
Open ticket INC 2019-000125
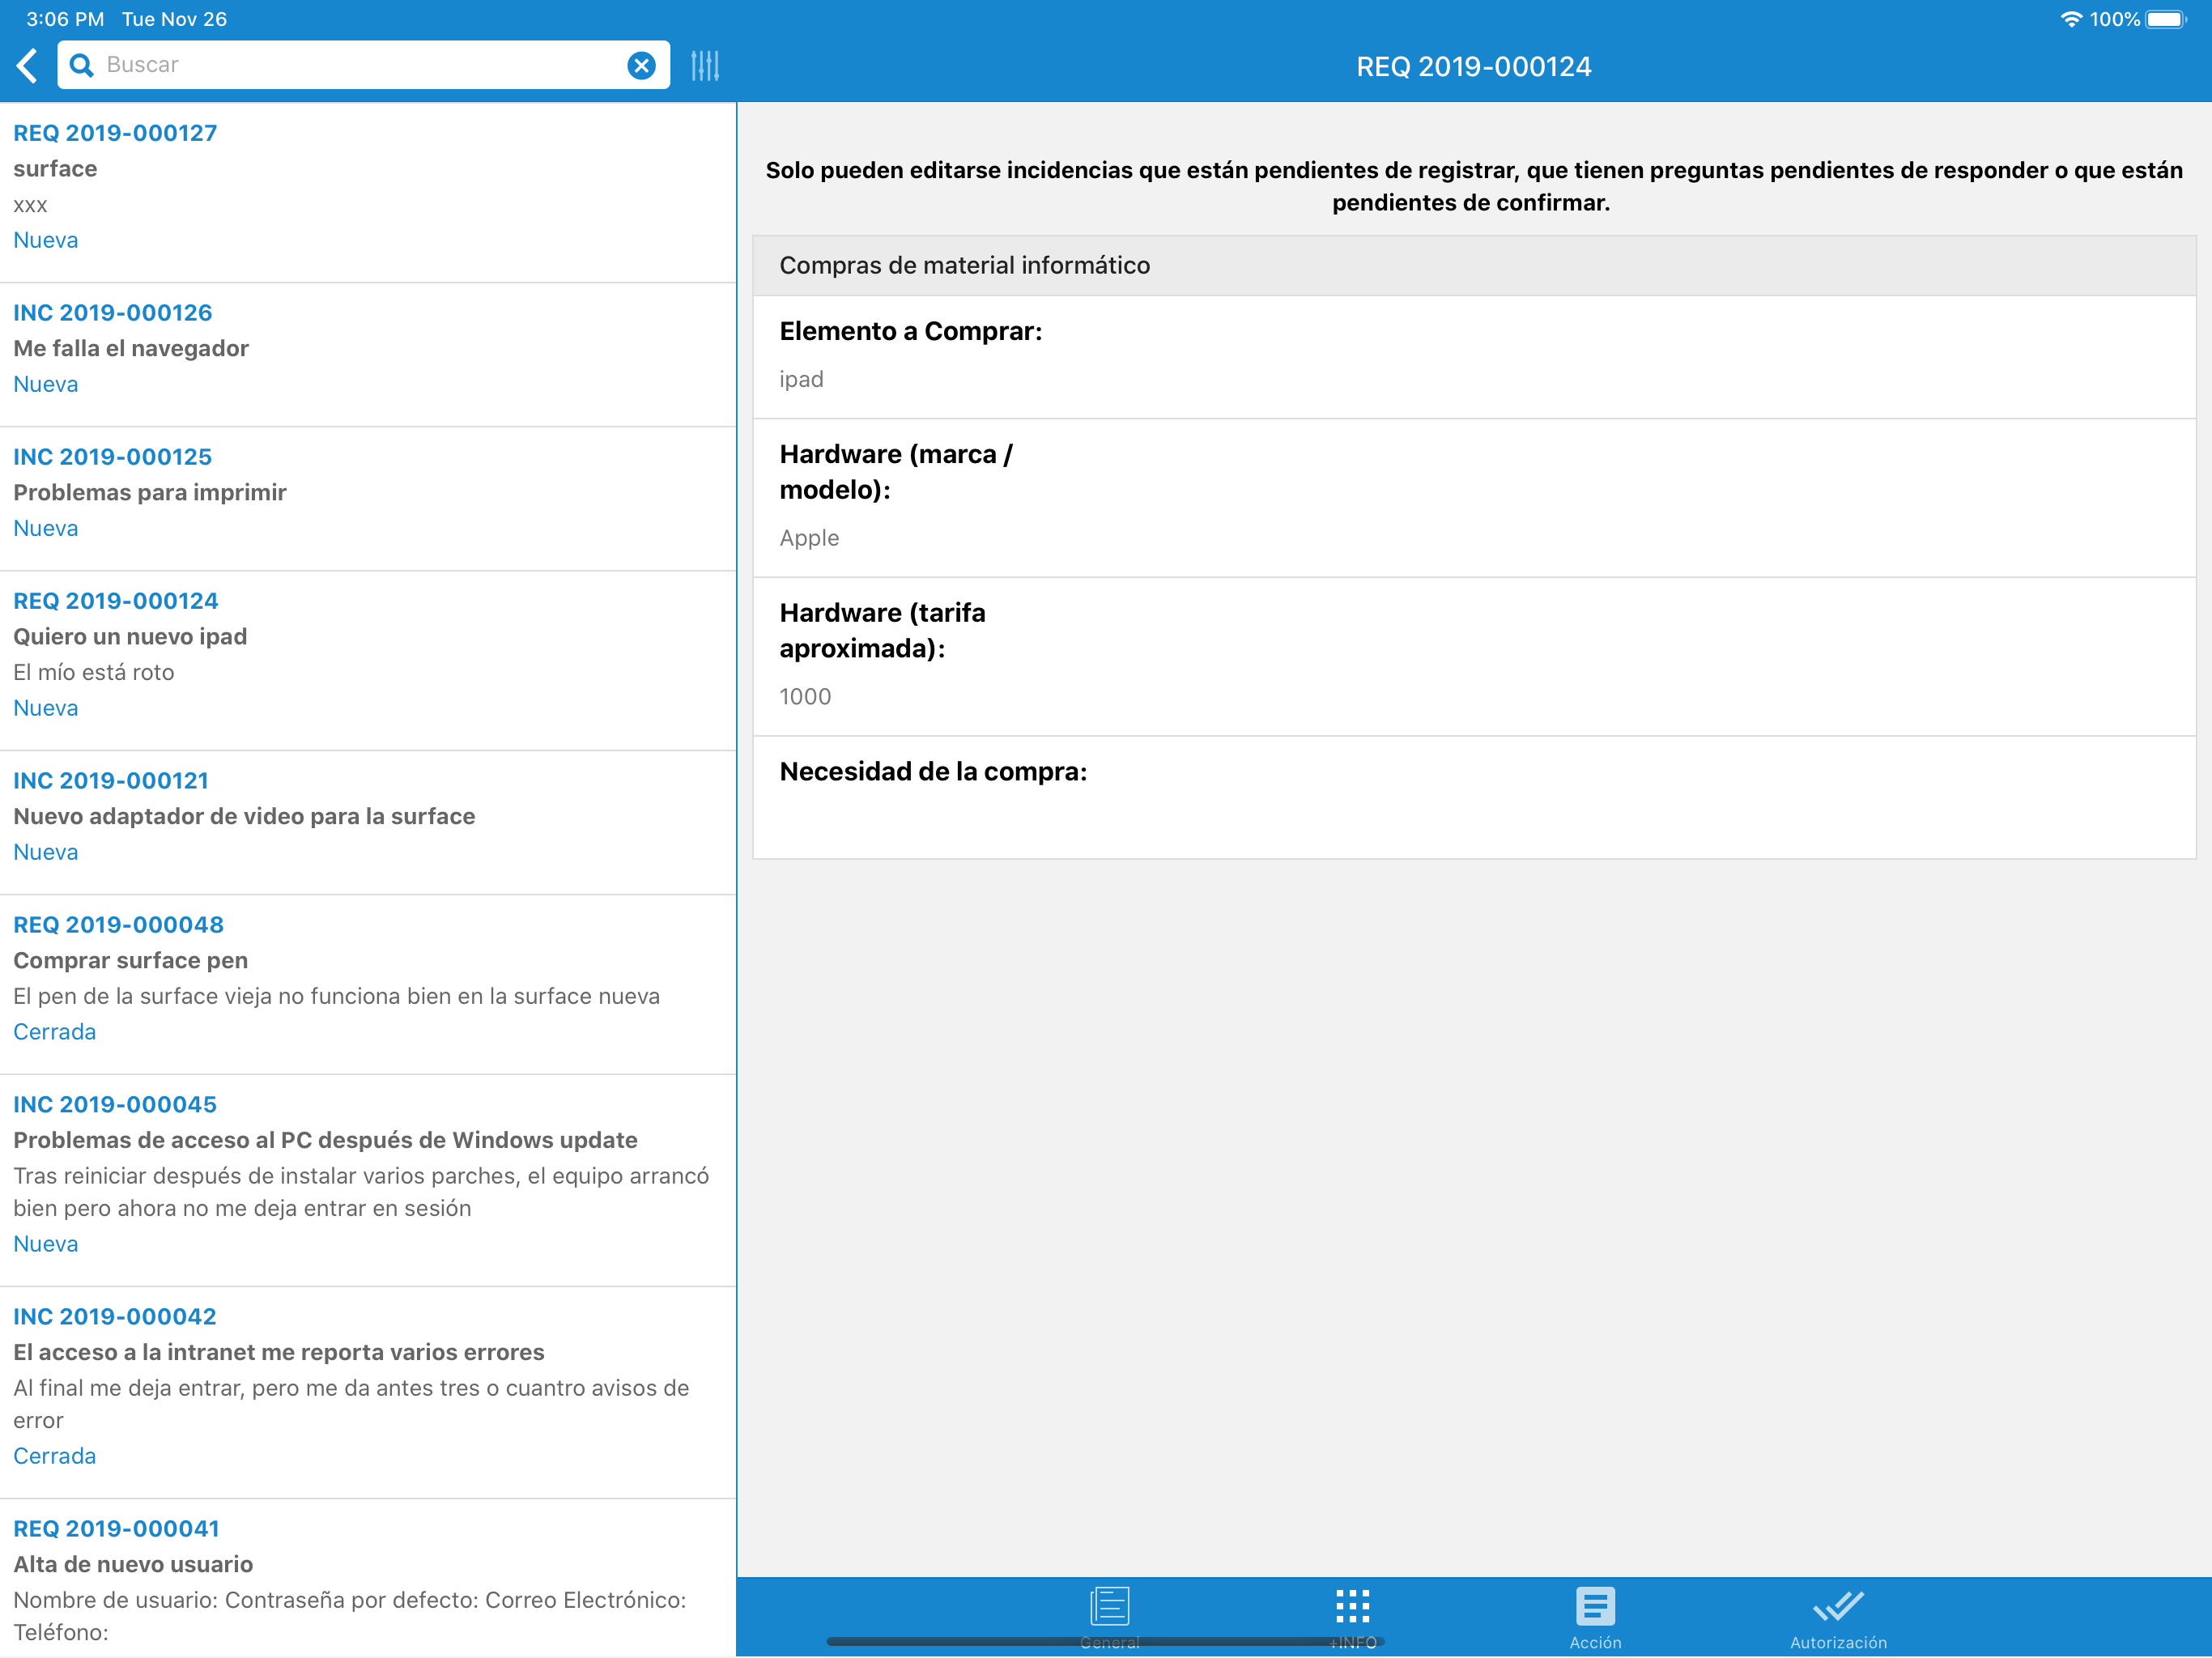[x=368, y=499]
